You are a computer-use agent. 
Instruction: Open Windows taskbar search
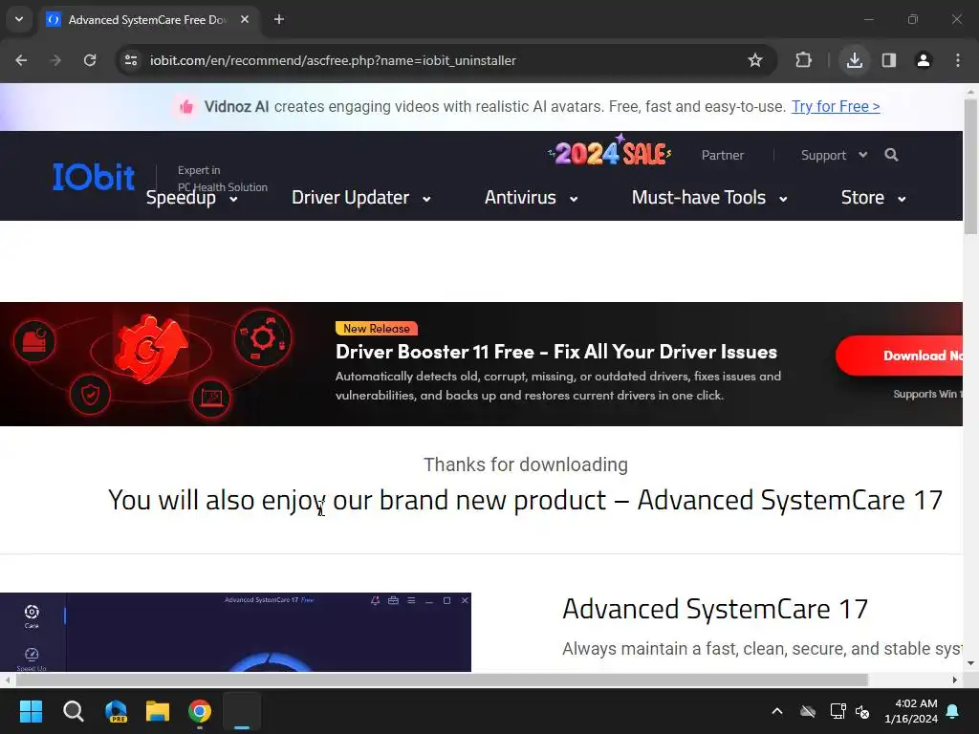pos(73,711)
